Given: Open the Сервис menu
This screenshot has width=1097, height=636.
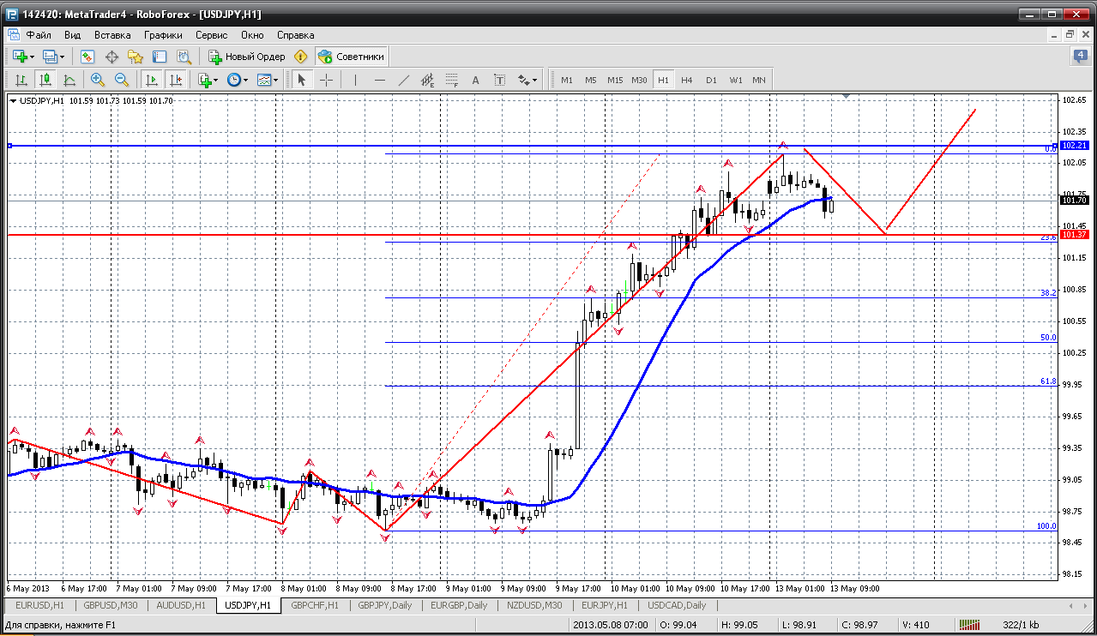Looking at the screenshot, I should 211,35.
